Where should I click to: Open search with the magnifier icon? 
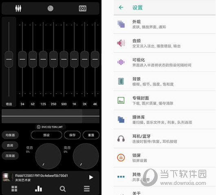tap(62, 188)
